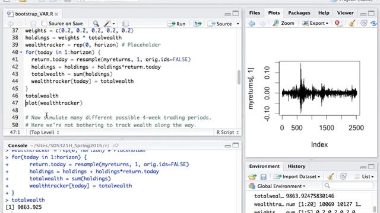Minimize the Console pane
Image resolution: width=380 pixels, height=213 pixels.
(227, 146)
